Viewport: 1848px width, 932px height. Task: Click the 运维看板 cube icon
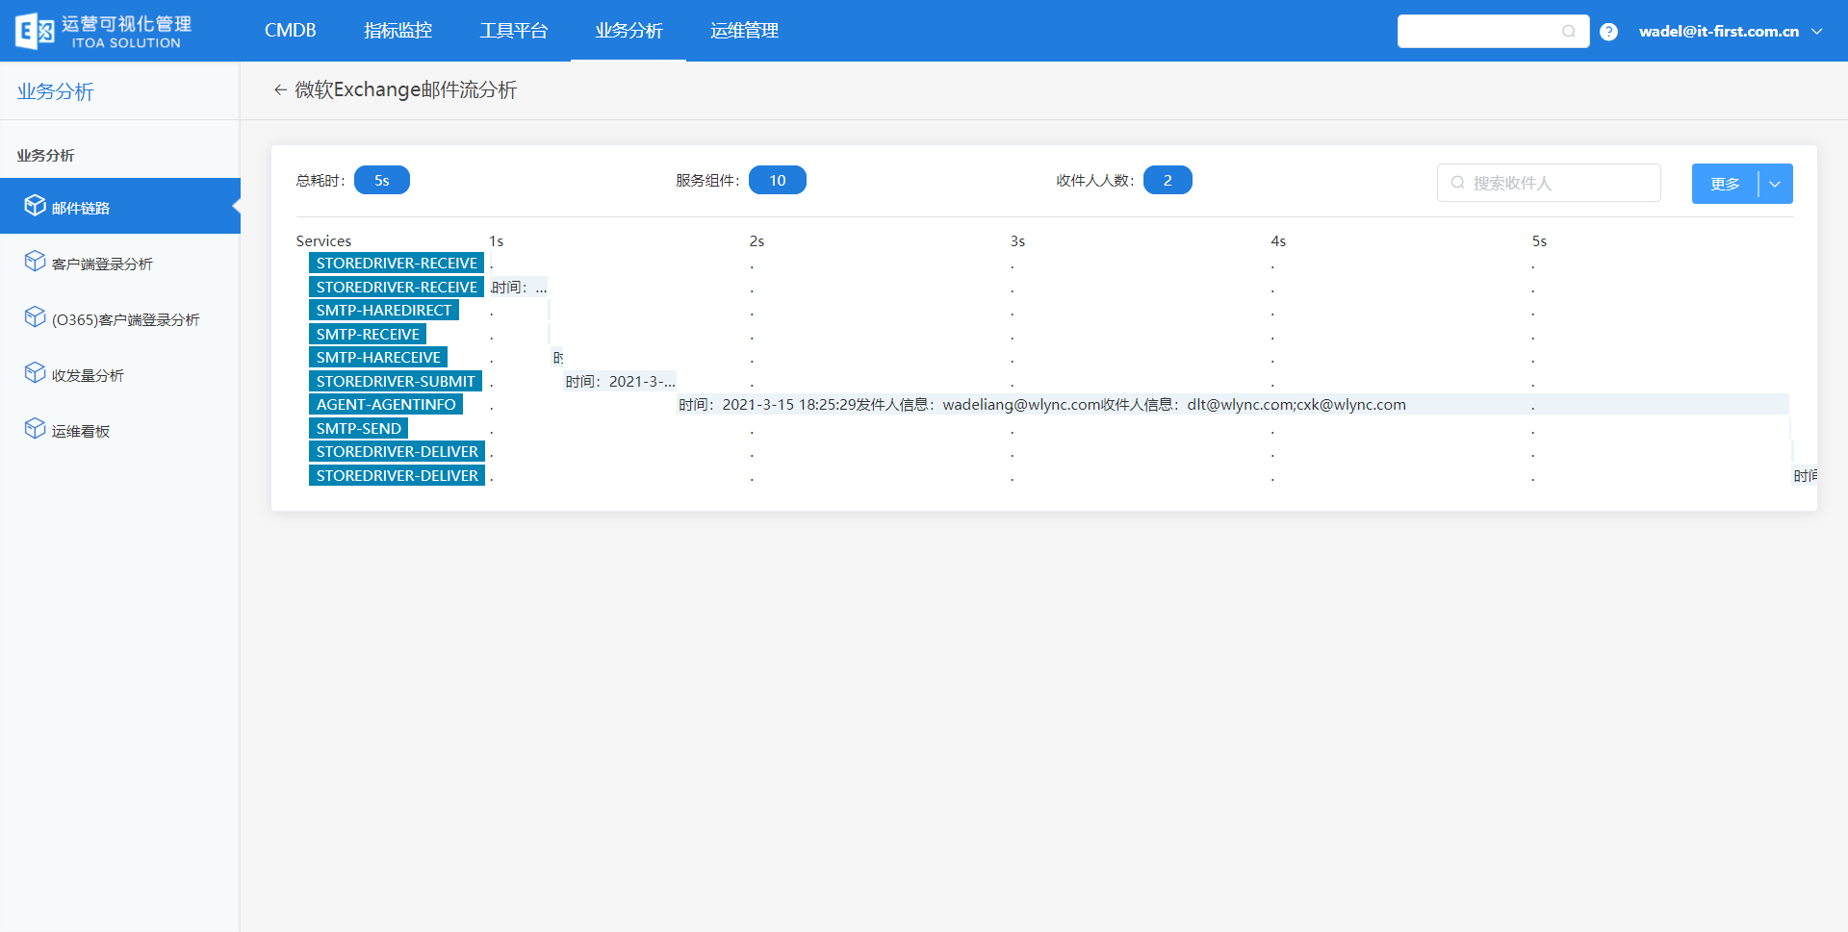(x=35, y=428)
